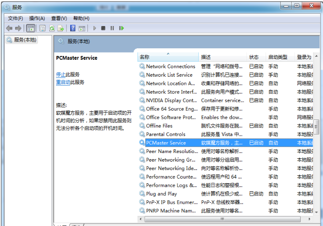323x226 pixels.
Task: Sort by the 名称 column header
Action: pyautogui.click(x=145, y=57)
